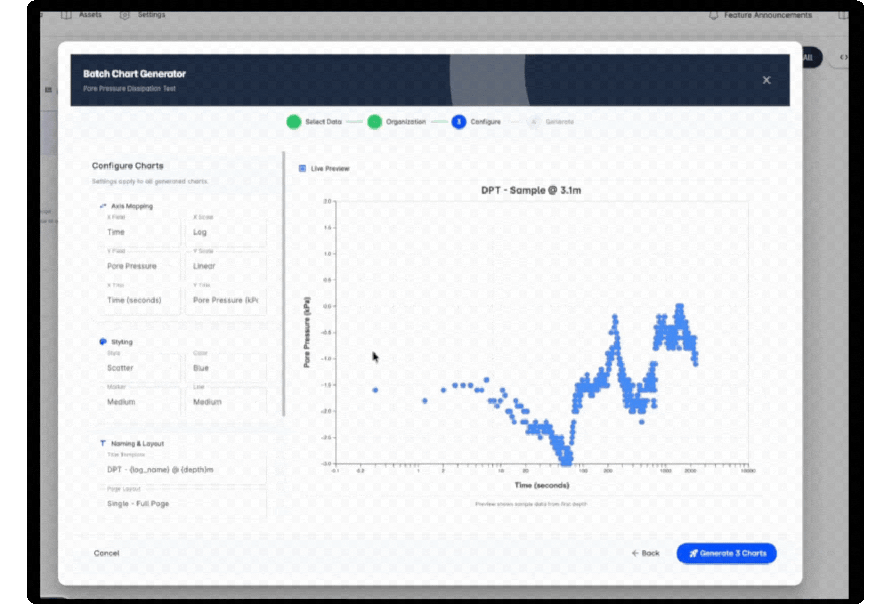
Task: Open the Marker size dropdown
Action: click(140, 401)
